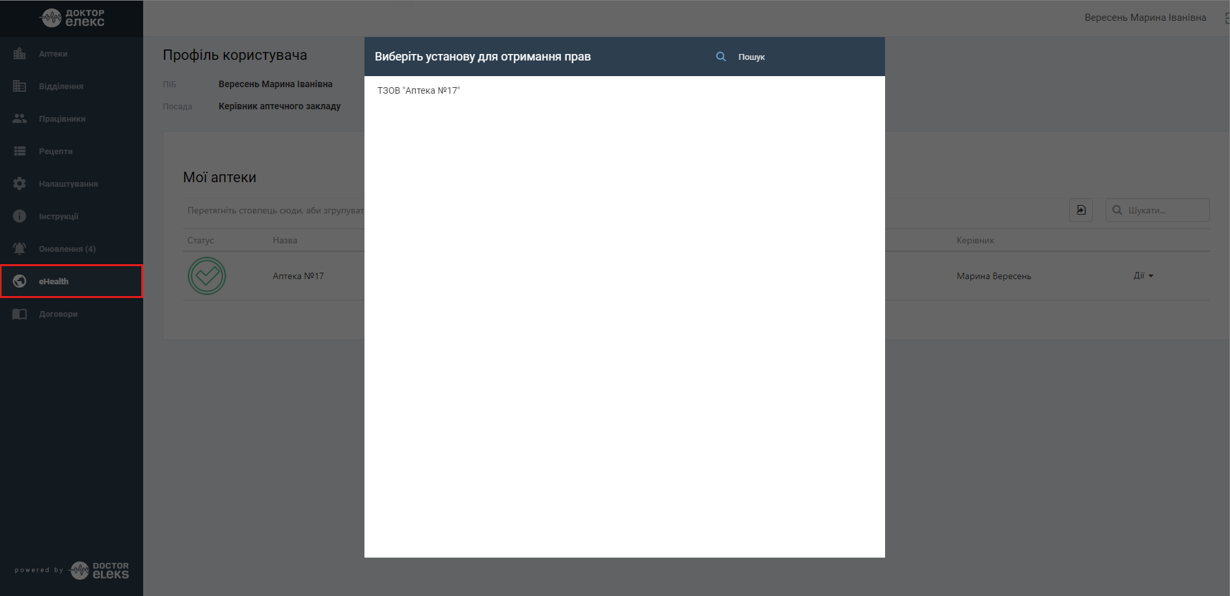Sort by Статус column header
Viewport: 1230px width, 596px height.
[x=200, y=240]
